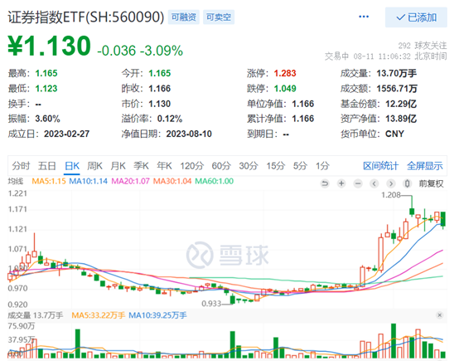Click the 溢价率 value 0.12%
This screenshot has width=459, height=361.
click(170, 119)
